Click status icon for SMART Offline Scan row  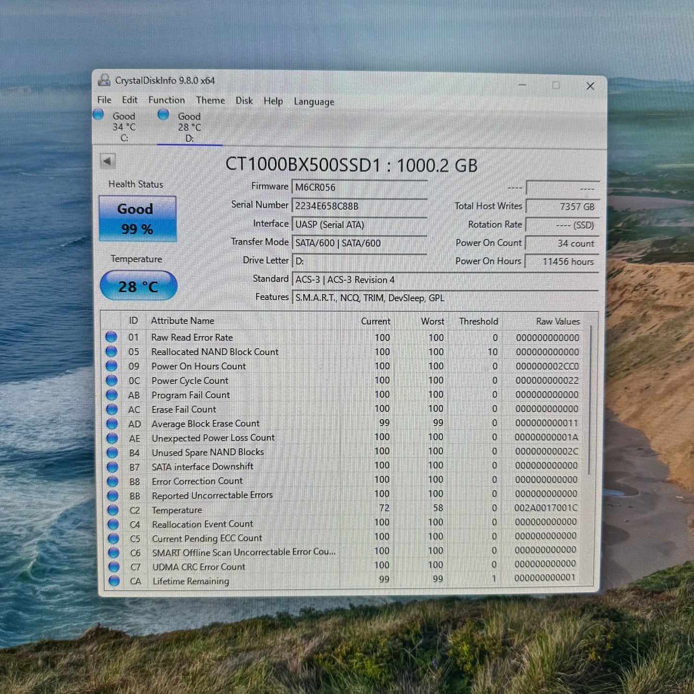coord(113,553)
